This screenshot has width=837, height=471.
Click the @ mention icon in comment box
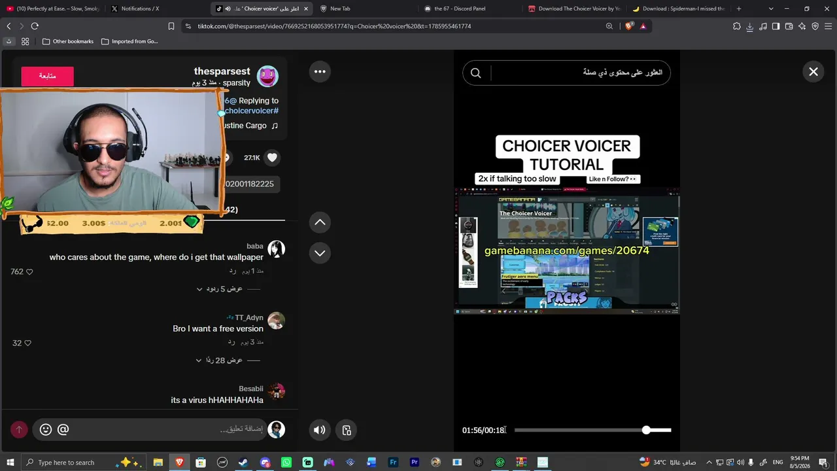click(x=63, y=429)
